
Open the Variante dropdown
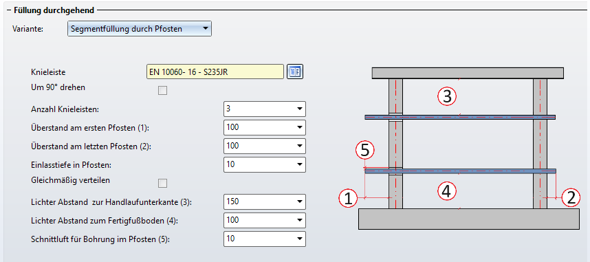click(140, 29)
